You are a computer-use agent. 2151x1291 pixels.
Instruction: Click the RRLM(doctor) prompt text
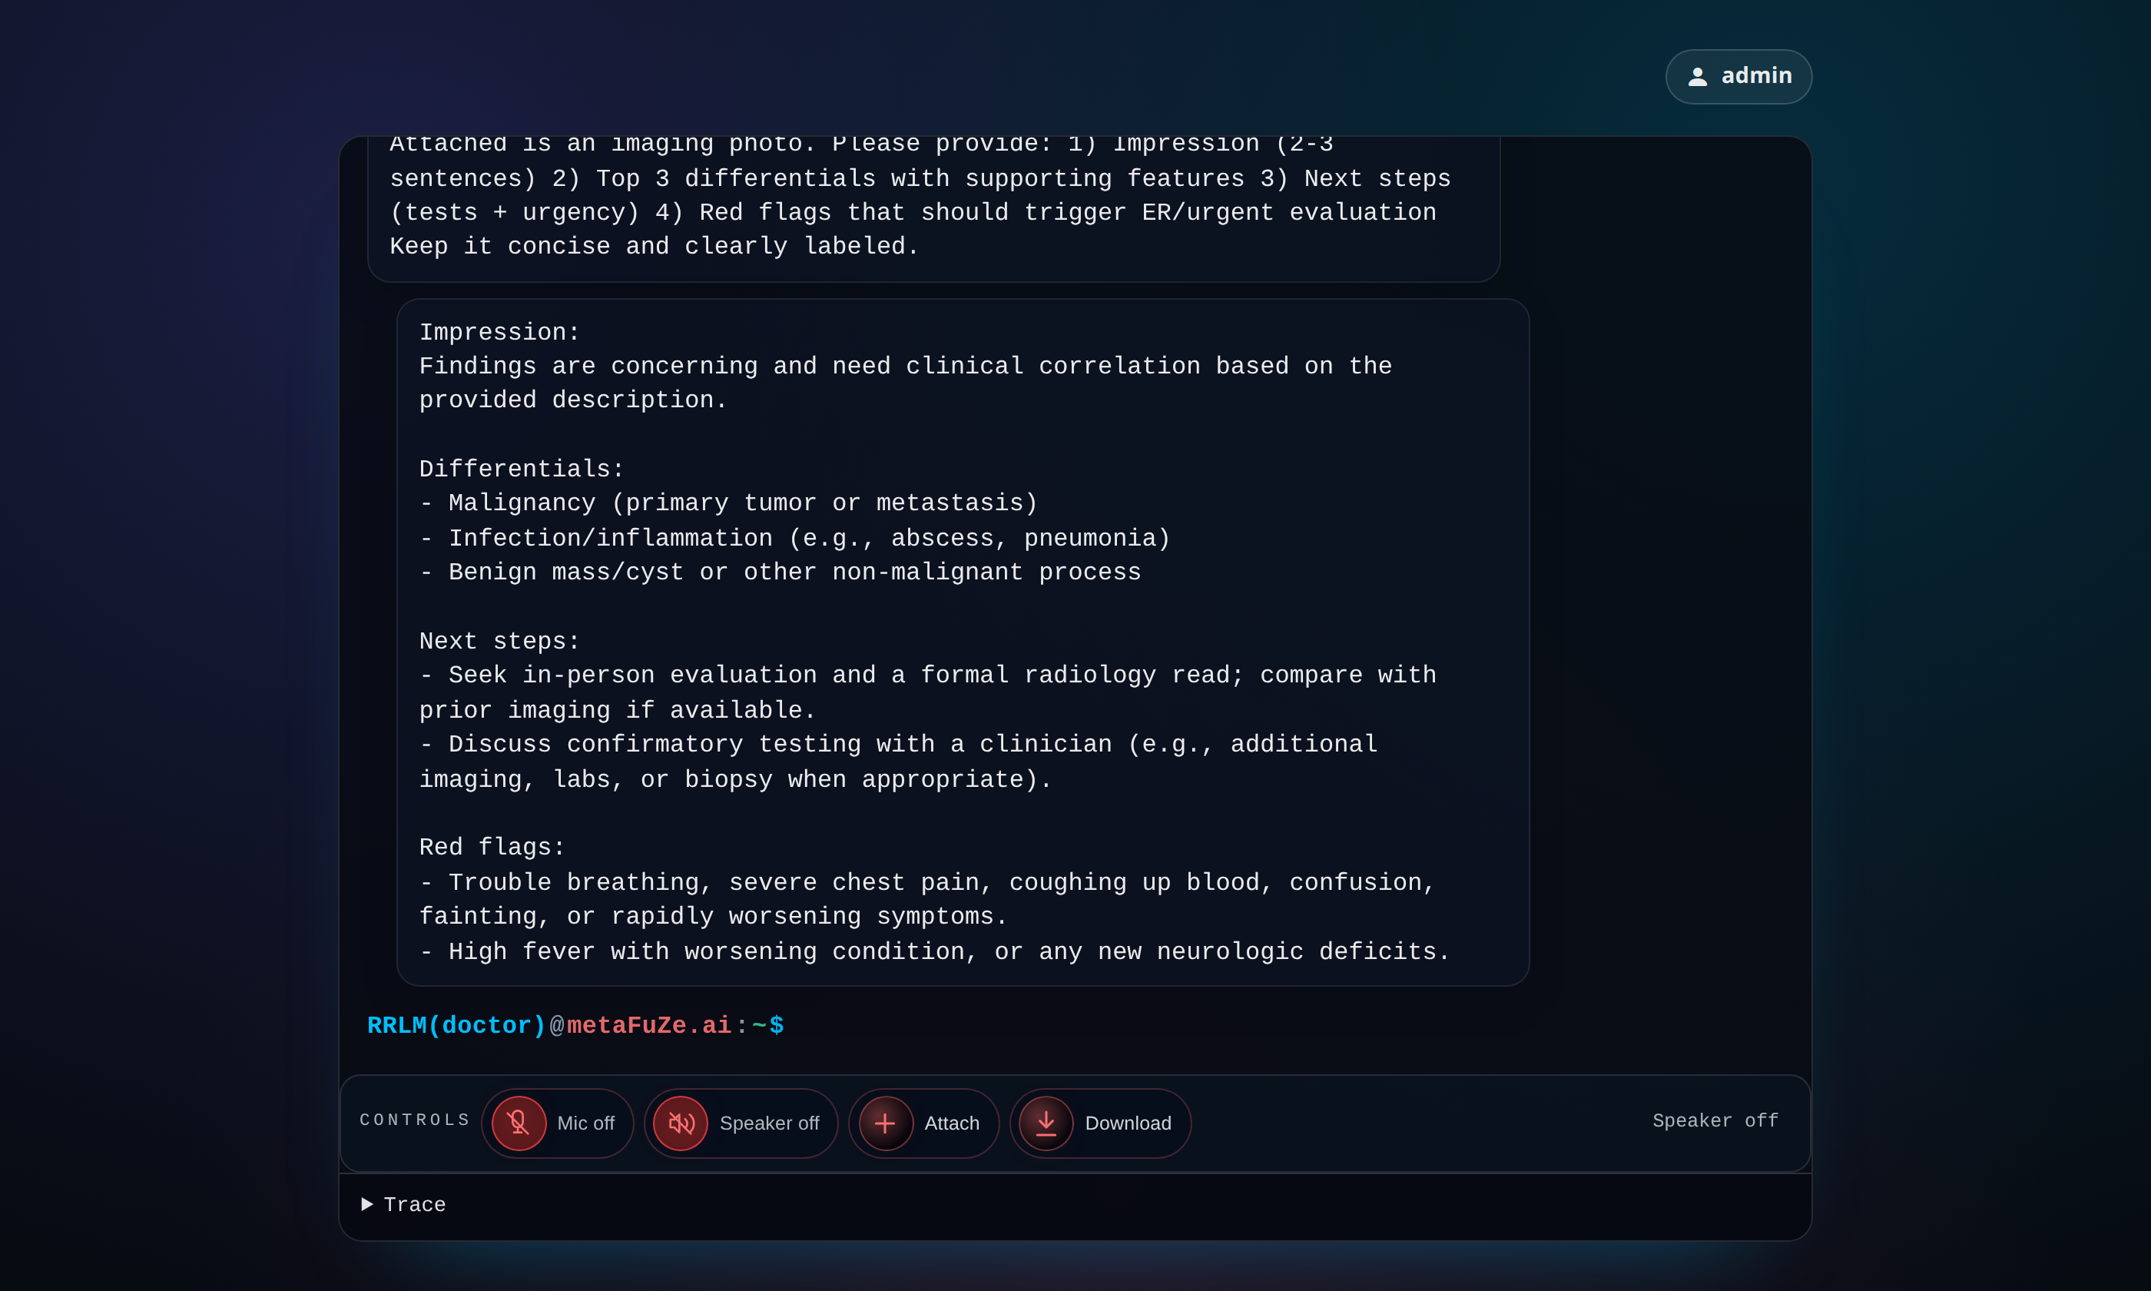456,1026
